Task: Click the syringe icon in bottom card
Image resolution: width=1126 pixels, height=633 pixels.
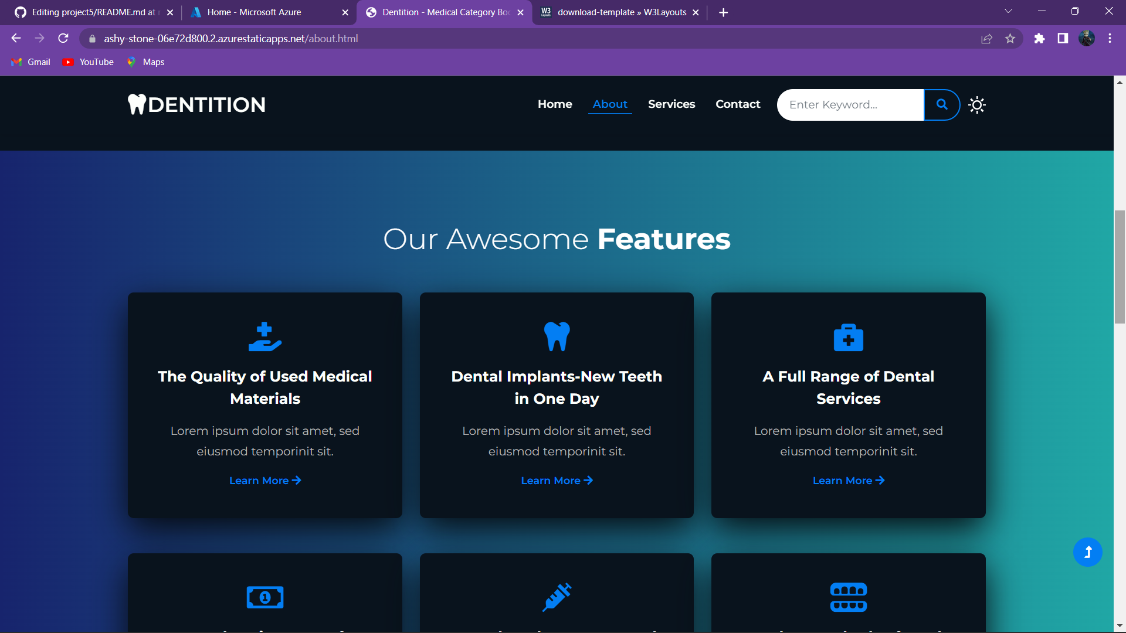Action: pos(557,597)
